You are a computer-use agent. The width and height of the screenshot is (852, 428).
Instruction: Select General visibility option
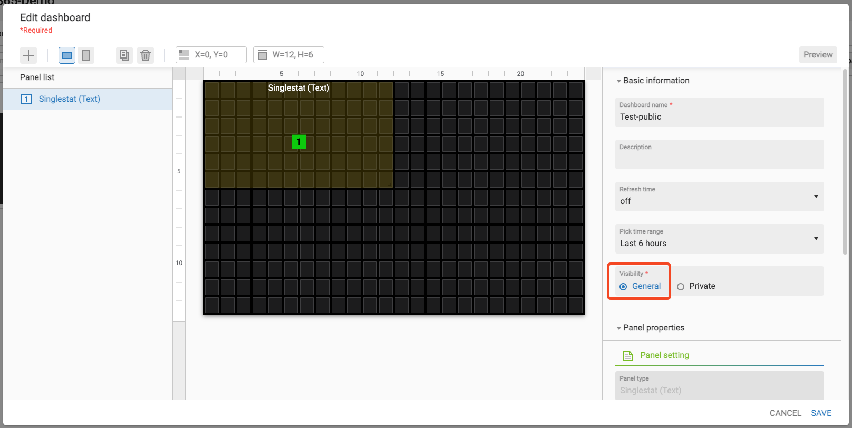[x=623, y=287]
